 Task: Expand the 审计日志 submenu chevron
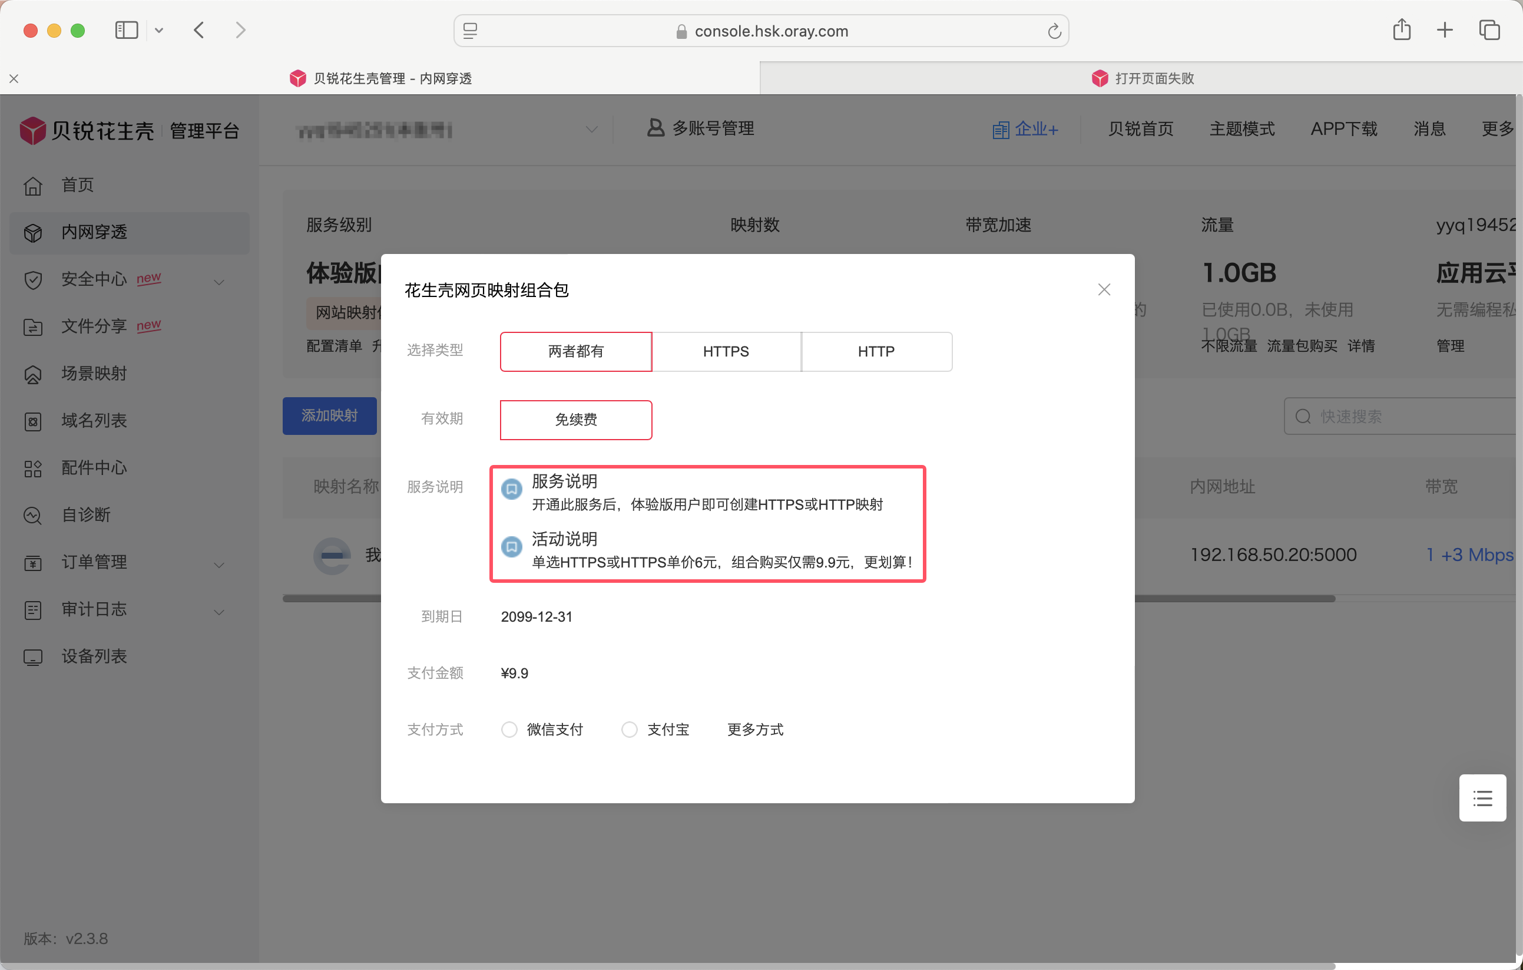219,612
